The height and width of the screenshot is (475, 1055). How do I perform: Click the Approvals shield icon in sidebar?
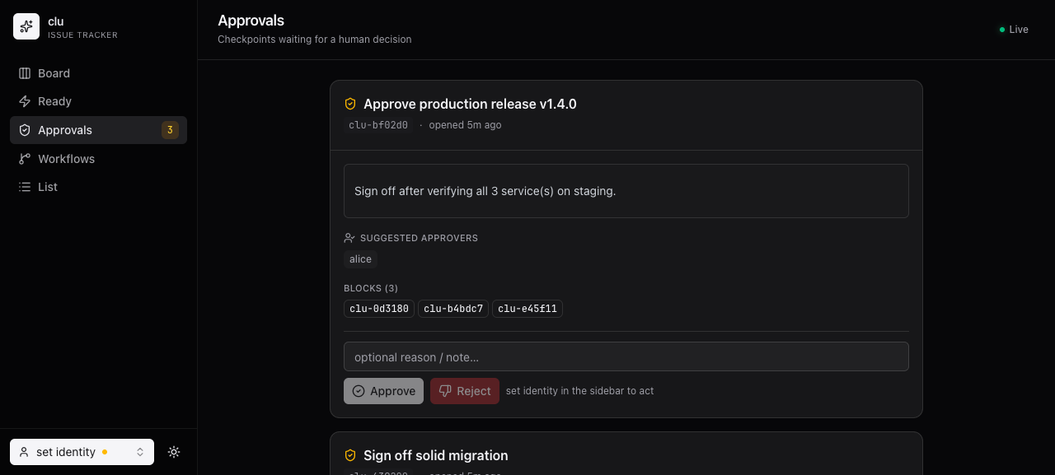(25, 130)
